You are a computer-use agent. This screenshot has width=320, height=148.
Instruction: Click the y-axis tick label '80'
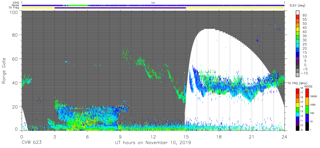[x=15, y=35]
